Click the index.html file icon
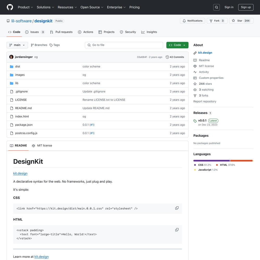The width and height of the screenshot is (260, 260). 12,116
